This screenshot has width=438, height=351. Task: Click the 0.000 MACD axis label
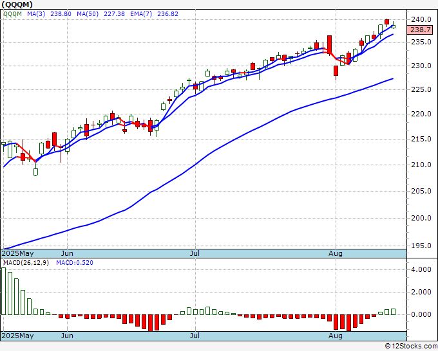(421, 314)
